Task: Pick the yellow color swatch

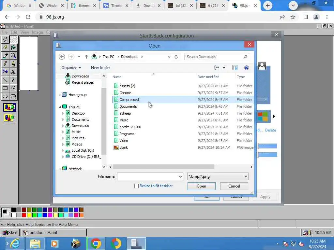Action: coord(29,215)
